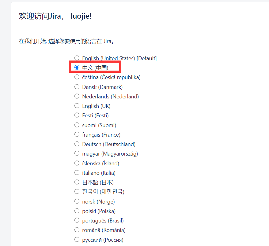
Task: Select čeština (Česká republika) option
Action: [x=77, y=77]
